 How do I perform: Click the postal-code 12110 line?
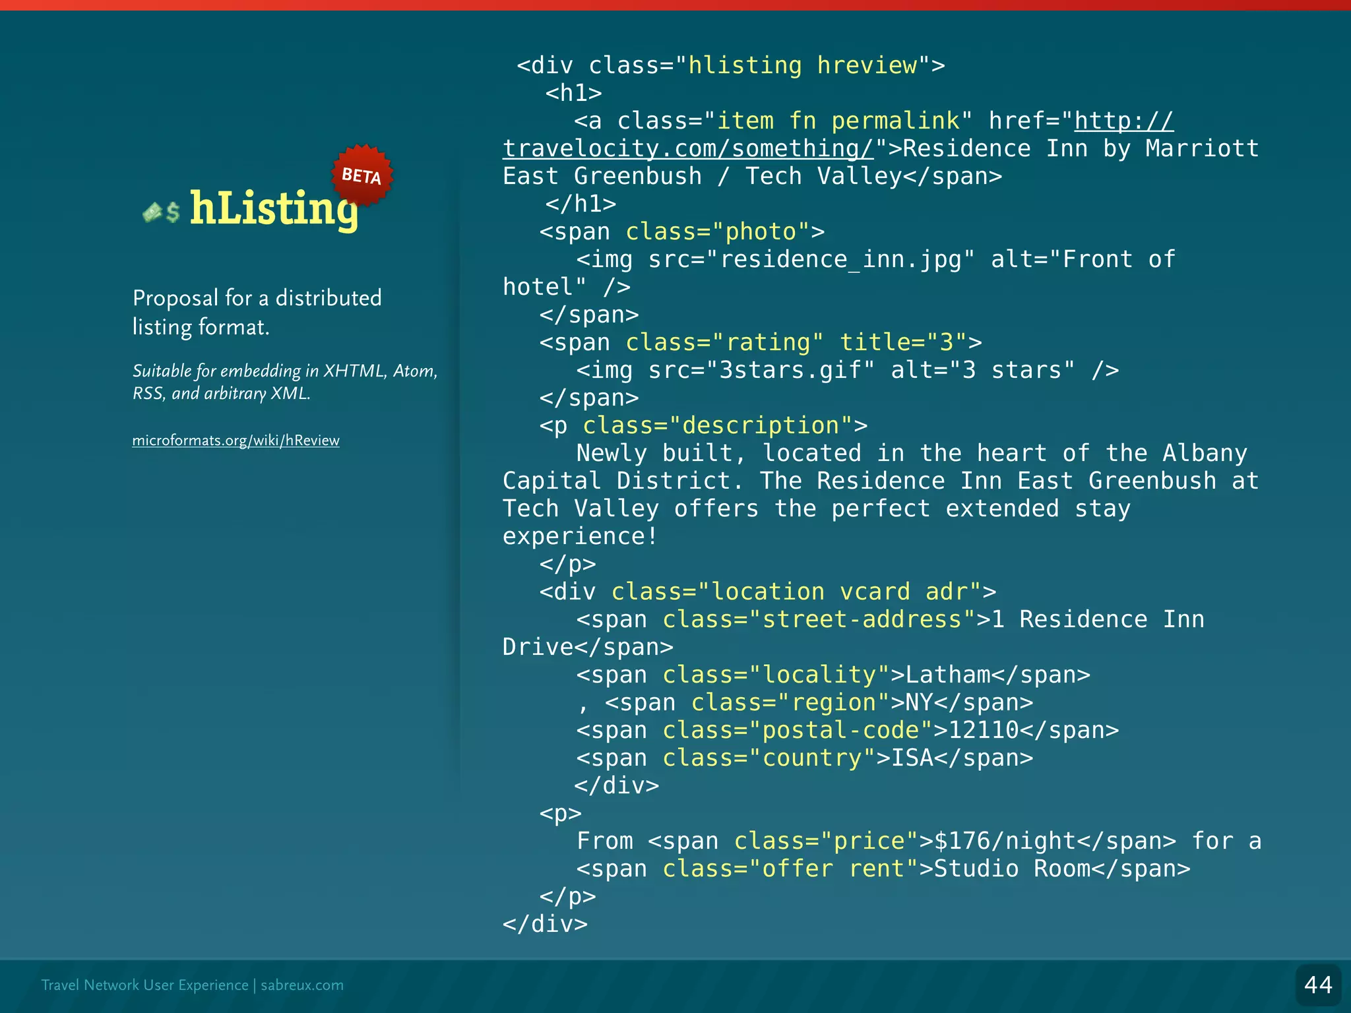point(848,730)
